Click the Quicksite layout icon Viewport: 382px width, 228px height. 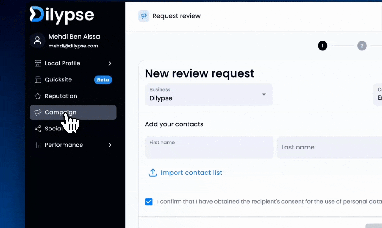38,80
